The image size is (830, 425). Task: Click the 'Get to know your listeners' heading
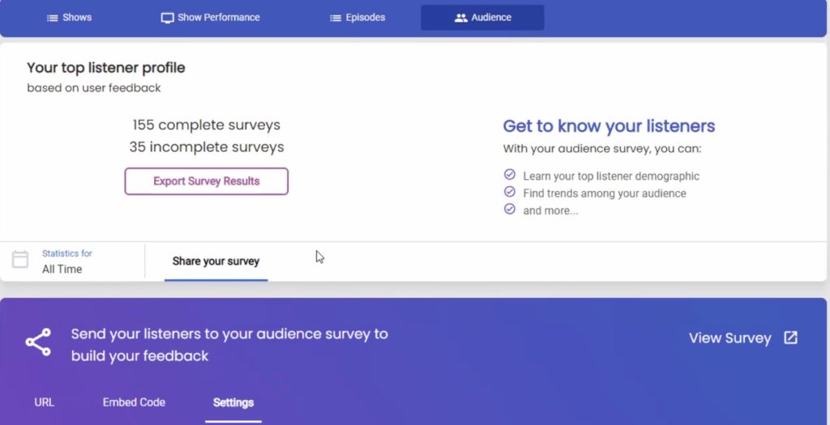(x=609, y=125)
